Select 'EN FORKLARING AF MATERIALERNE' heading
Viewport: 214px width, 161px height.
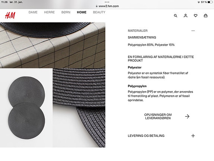(x=161, y=59)
